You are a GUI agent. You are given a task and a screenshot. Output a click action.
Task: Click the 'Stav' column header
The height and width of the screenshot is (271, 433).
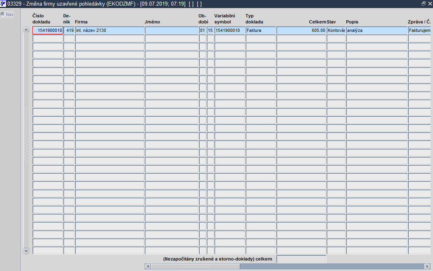331,22
